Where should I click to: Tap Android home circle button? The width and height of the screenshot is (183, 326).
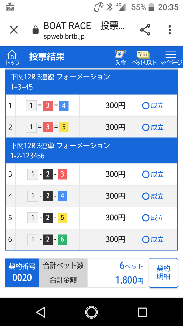click(91, 312)
